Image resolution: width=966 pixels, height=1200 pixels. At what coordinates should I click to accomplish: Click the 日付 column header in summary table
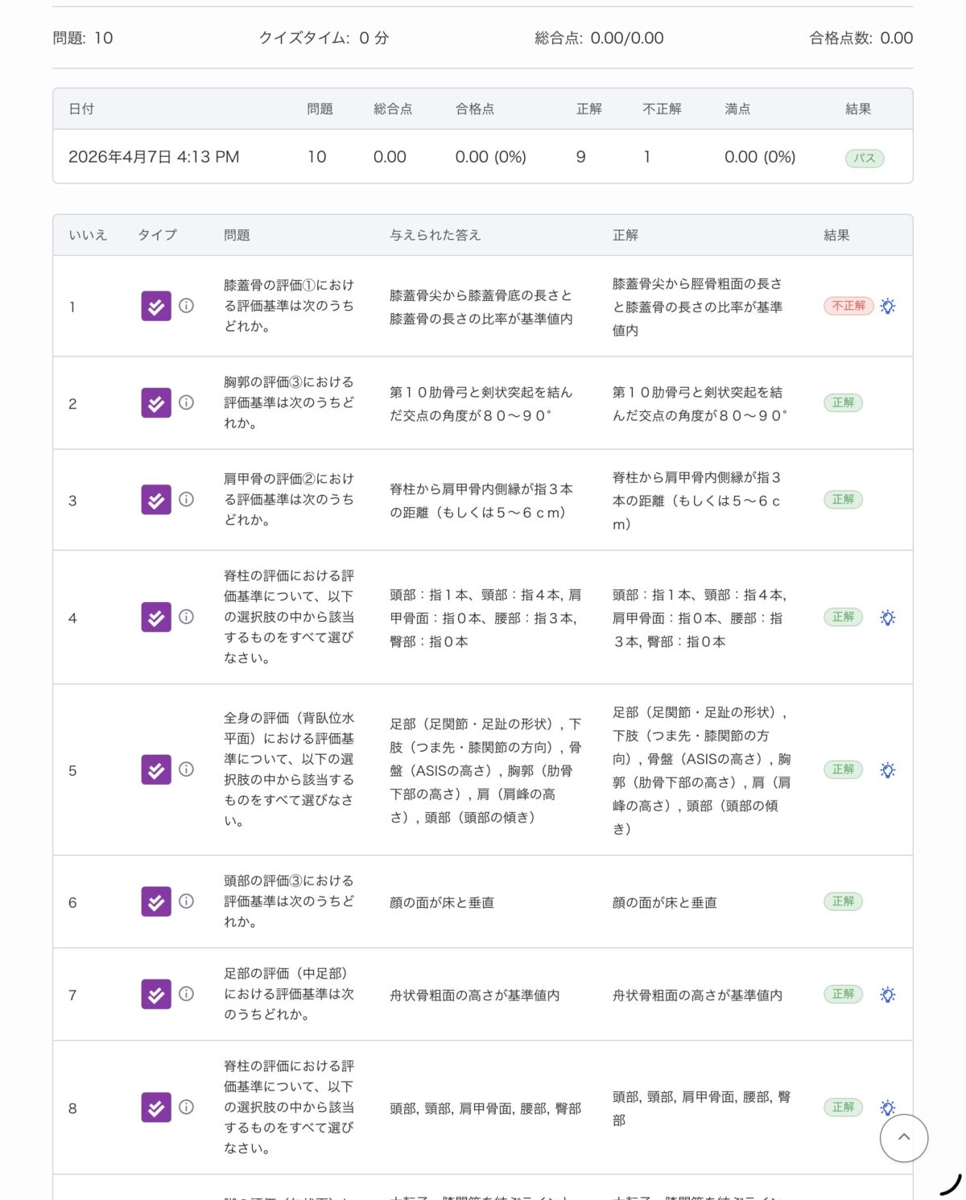click(81, 109)
